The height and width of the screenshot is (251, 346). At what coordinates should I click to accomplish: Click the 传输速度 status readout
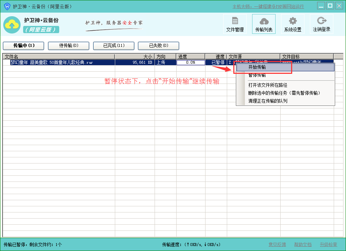point(191,245)
